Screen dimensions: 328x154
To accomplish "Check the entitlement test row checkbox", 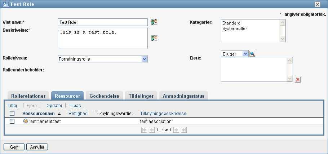I will (12, 122).
